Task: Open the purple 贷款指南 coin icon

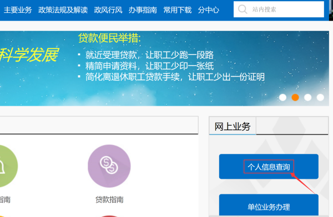Action: coord(109,166)
